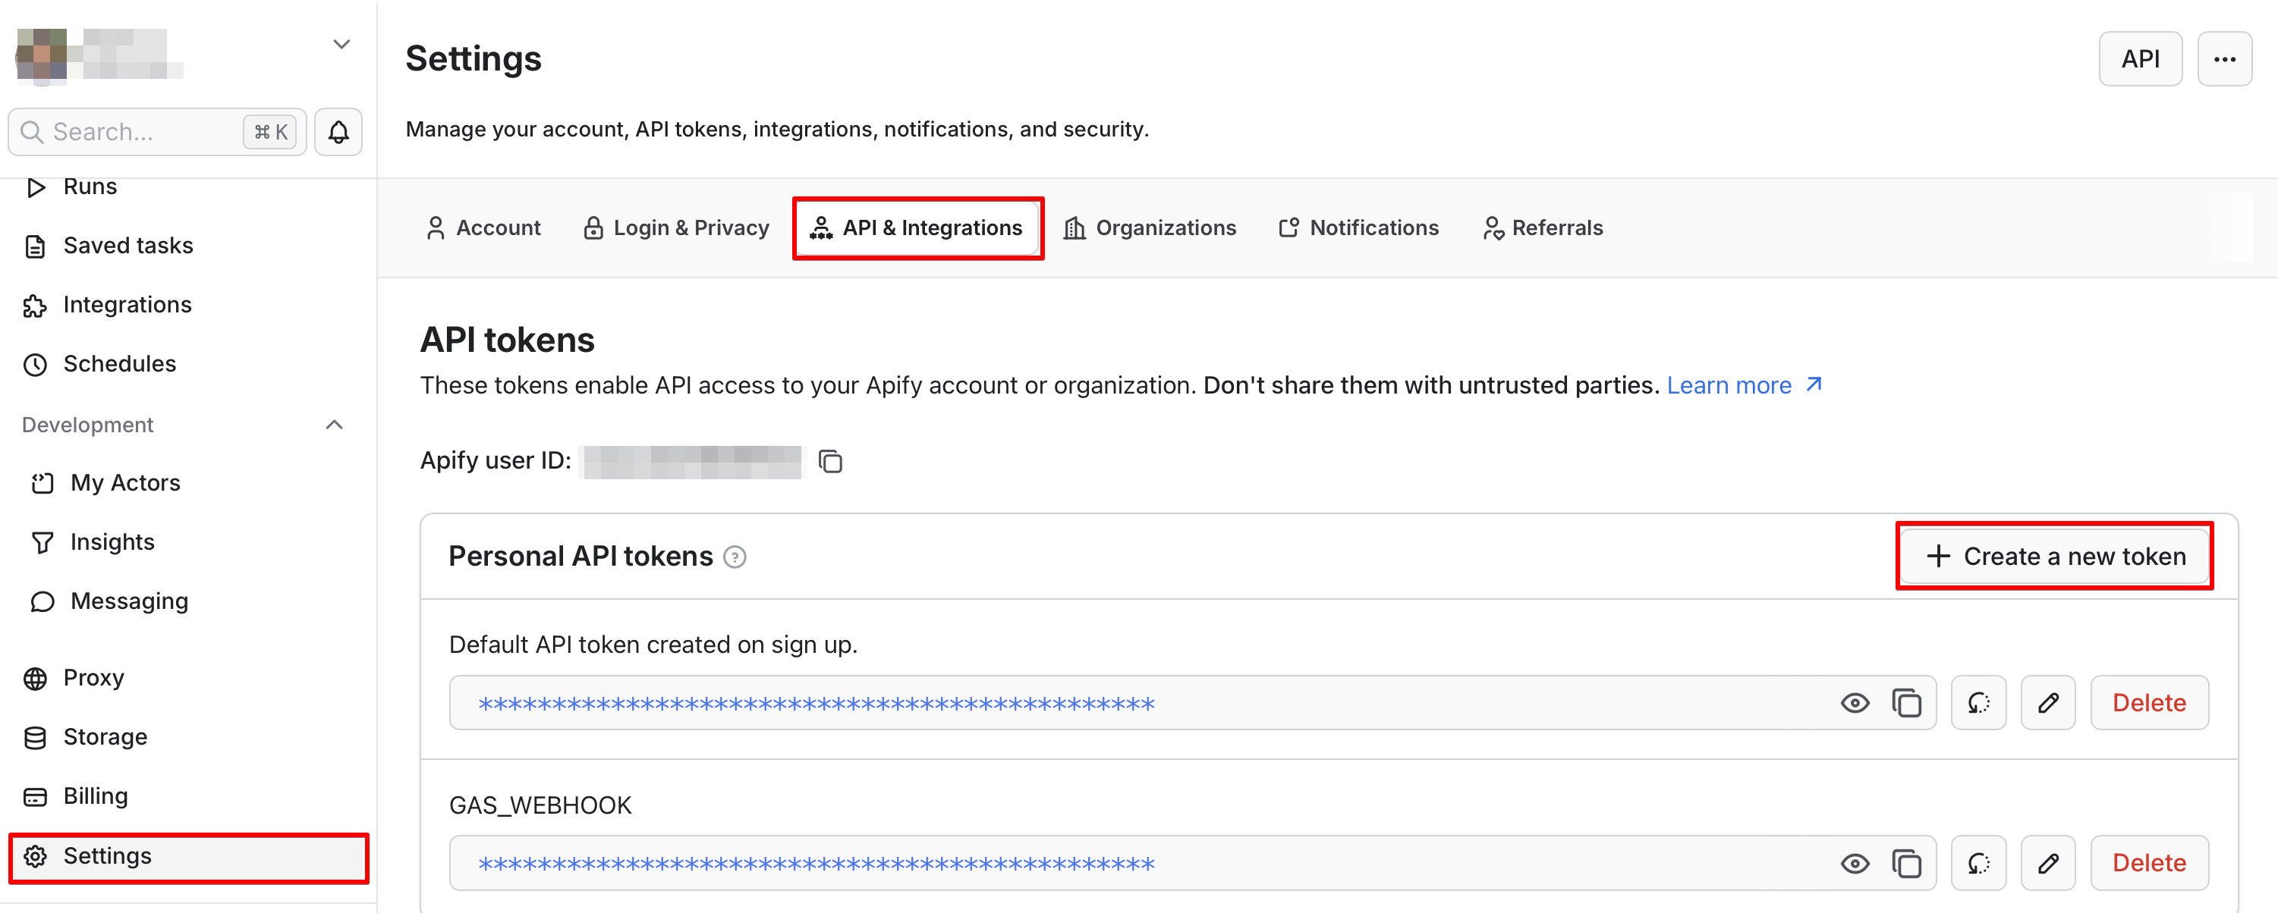Switch to the Organizations tab
This screenshot has height=913, width=2278.
click(x=1150, y=228)
